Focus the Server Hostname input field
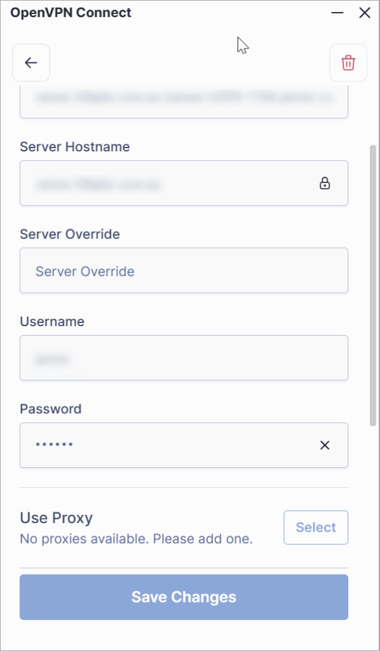The width and height of the screenshot is (380, 651). [x=184, y=183]
